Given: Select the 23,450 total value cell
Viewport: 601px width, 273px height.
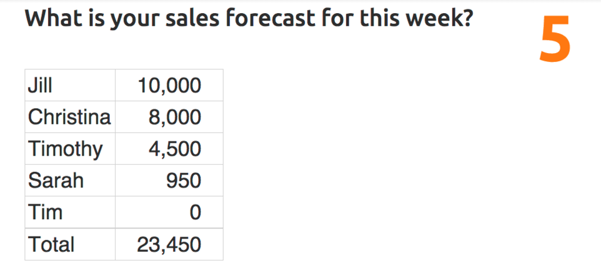Looking at the screenshot, I should click(x=169, y=244).
